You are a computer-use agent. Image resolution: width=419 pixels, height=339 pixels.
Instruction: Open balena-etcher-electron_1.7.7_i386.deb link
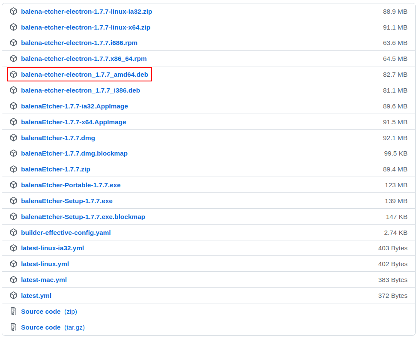coord(81,90)
